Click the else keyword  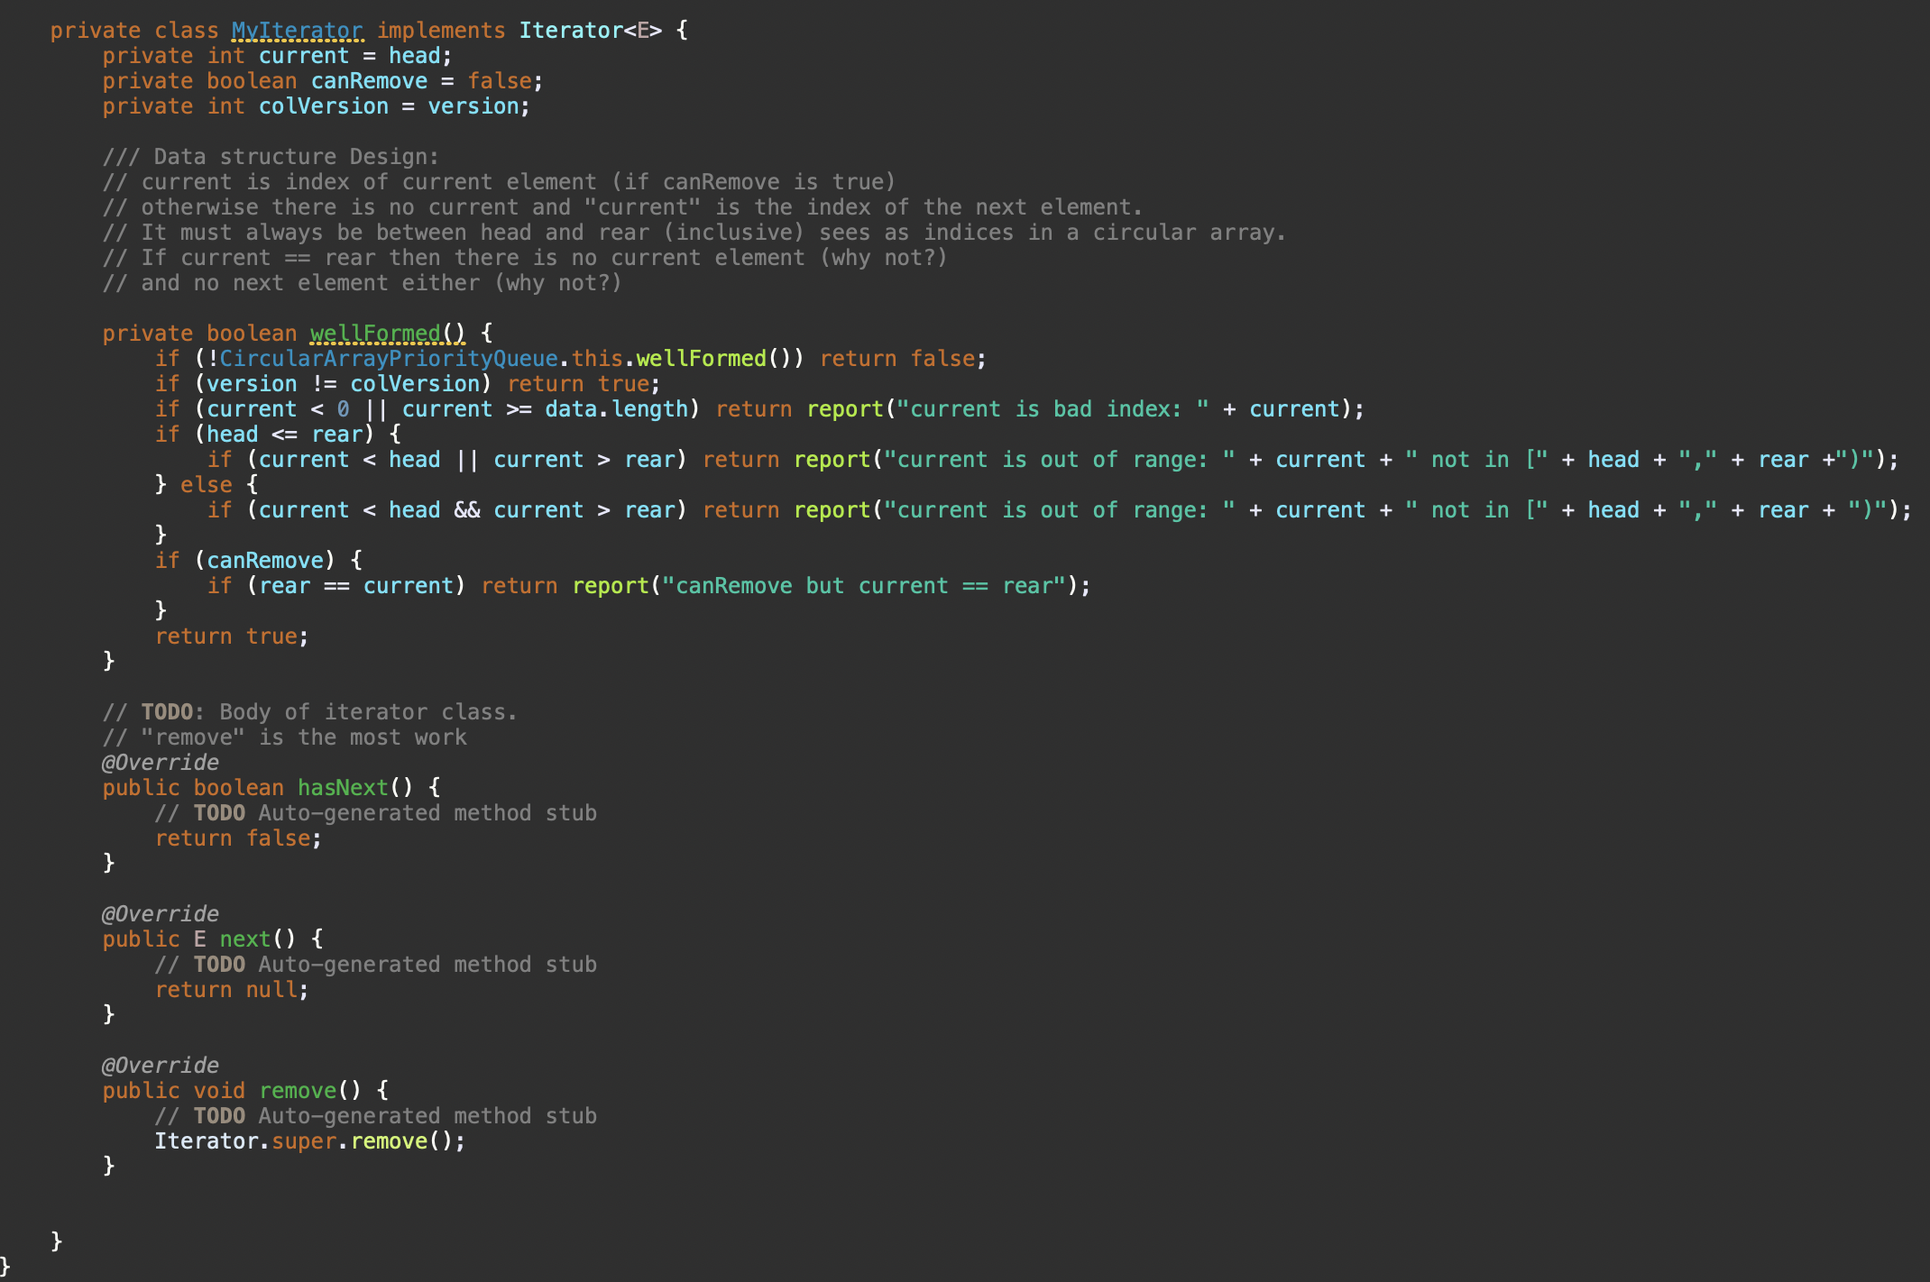[206, 485]
